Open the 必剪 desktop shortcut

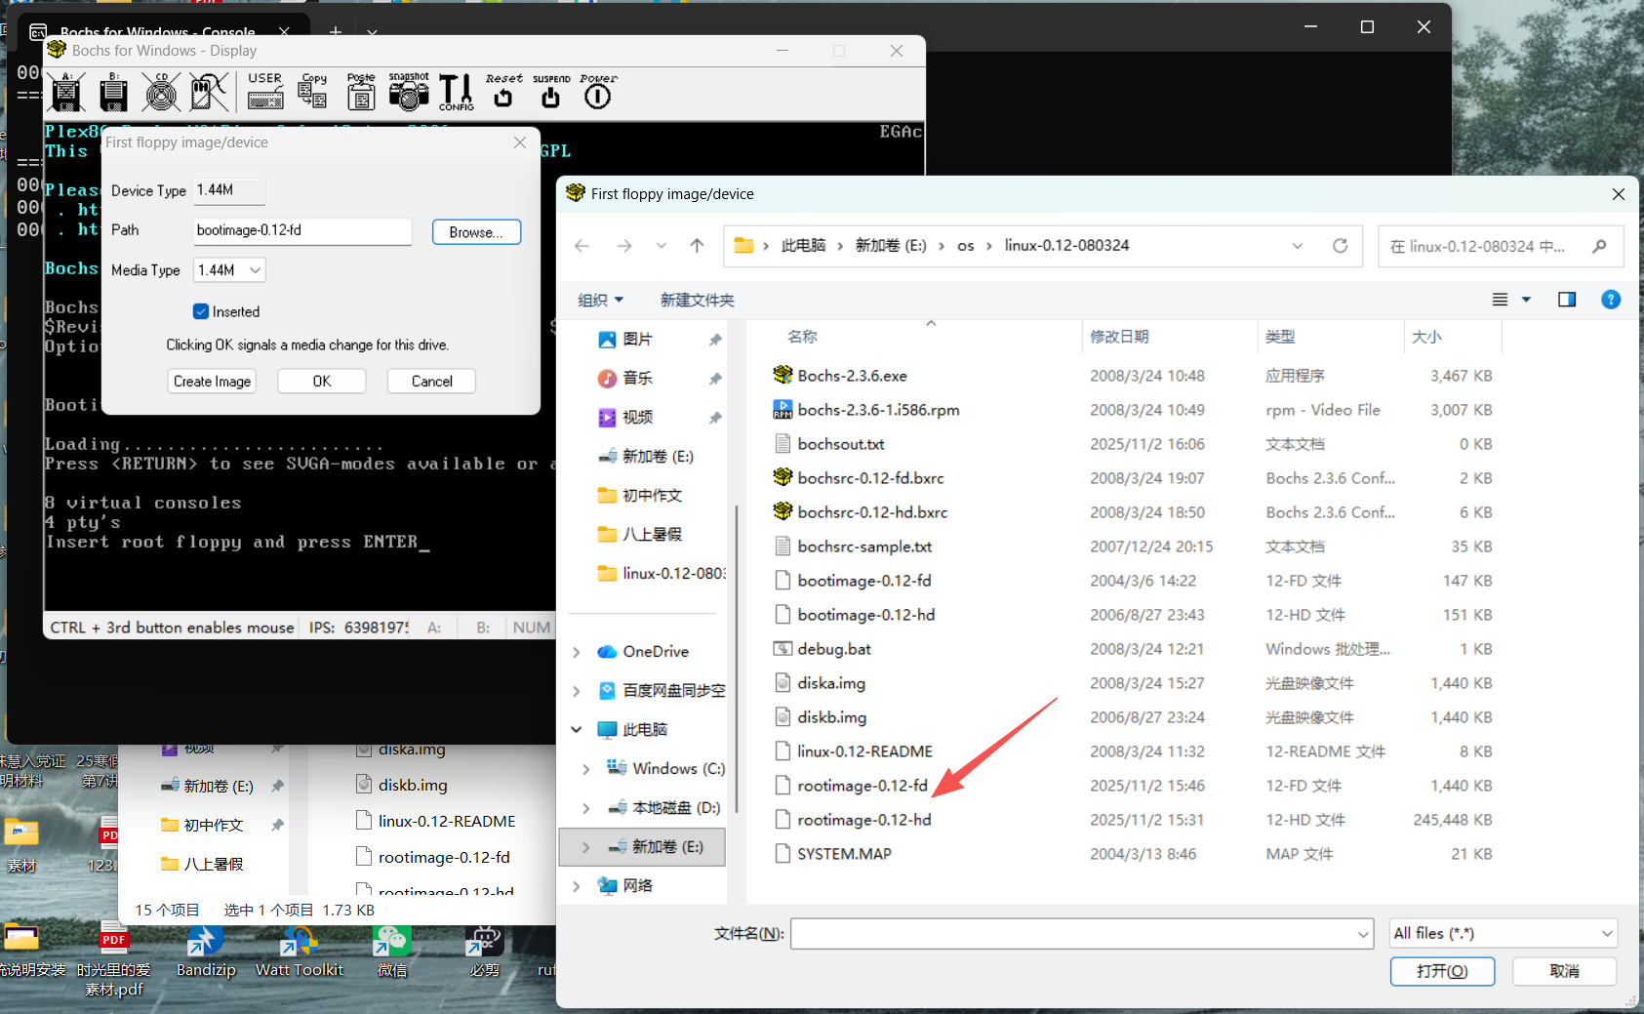point(485,952)
